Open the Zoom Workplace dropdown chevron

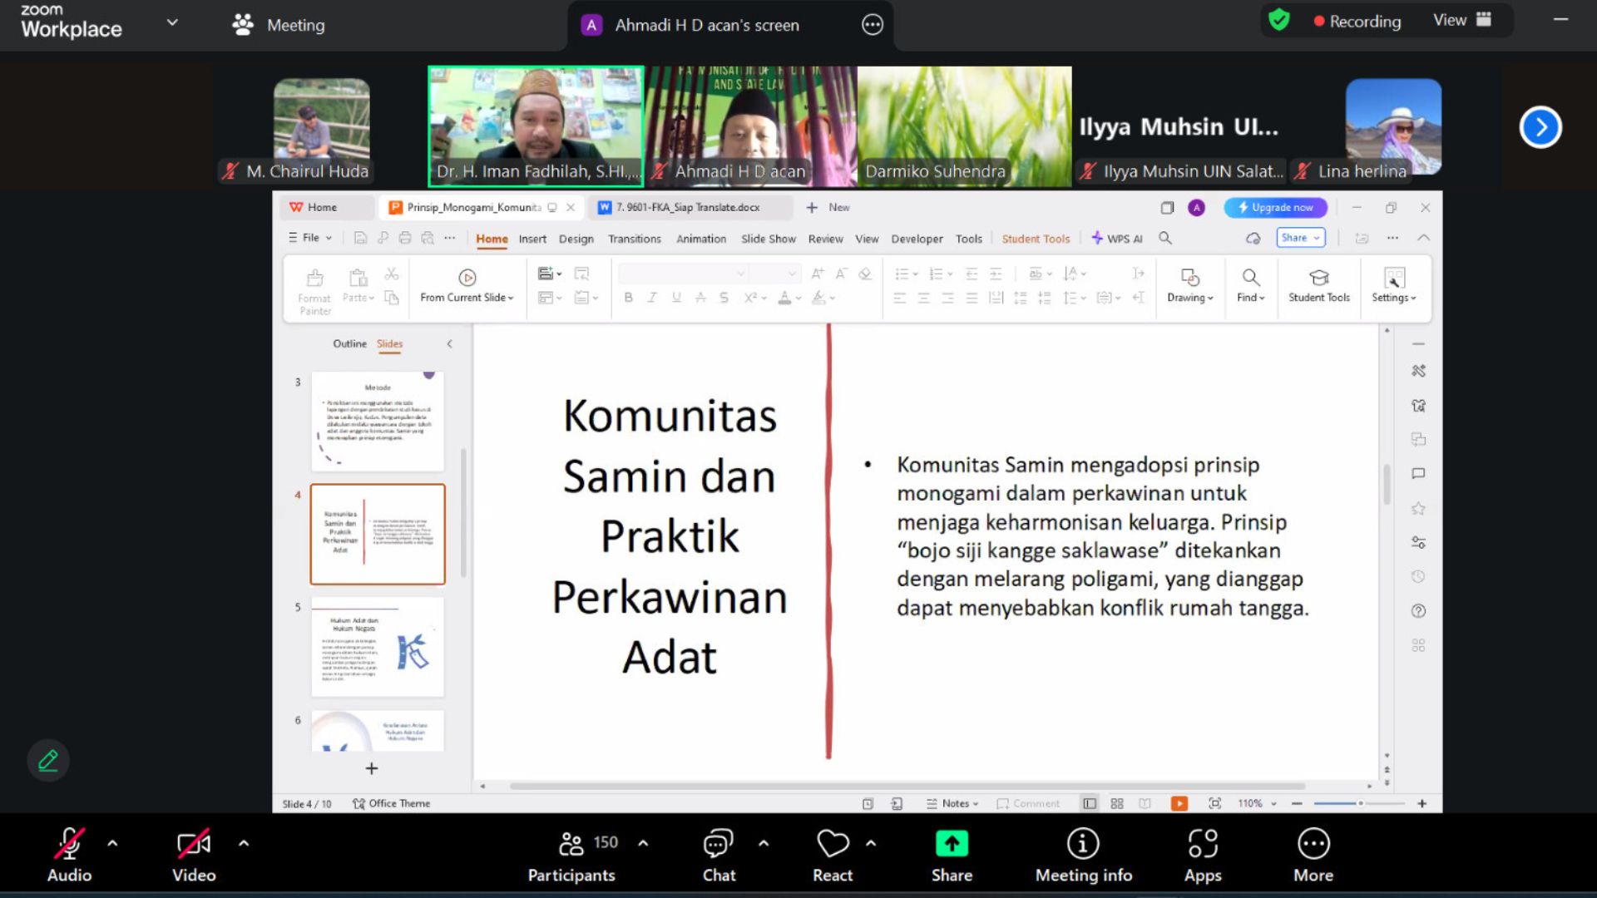172,22
